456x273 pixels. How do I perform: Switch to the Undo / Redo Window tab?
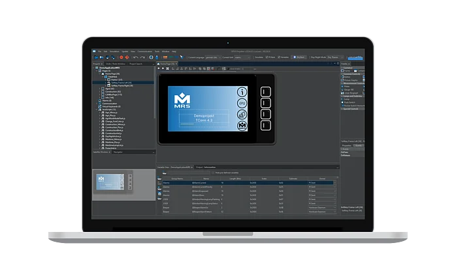[x=116, y=64]
